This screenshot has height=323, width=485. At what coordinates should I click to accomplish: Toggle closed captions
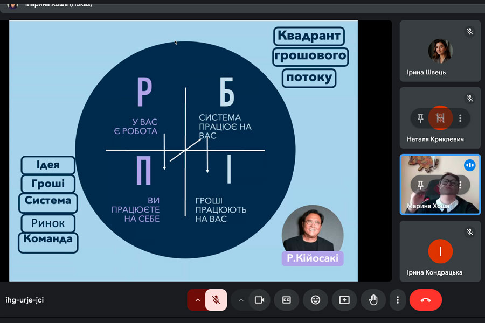tap(287, 300)
